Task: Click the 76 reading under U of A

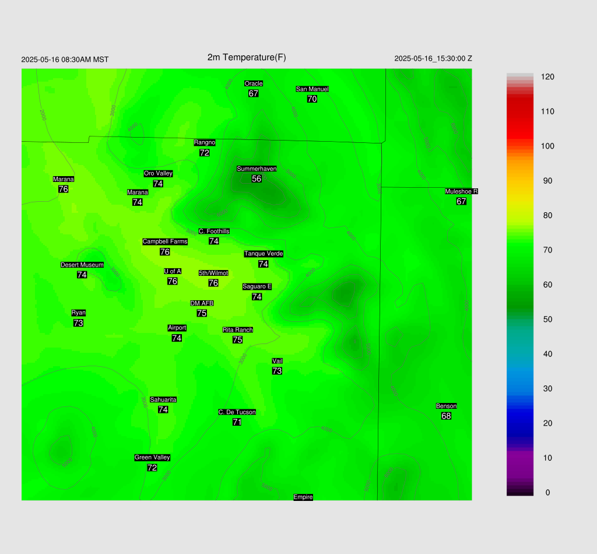Action: pyautogui.click(x=173, y=282)
